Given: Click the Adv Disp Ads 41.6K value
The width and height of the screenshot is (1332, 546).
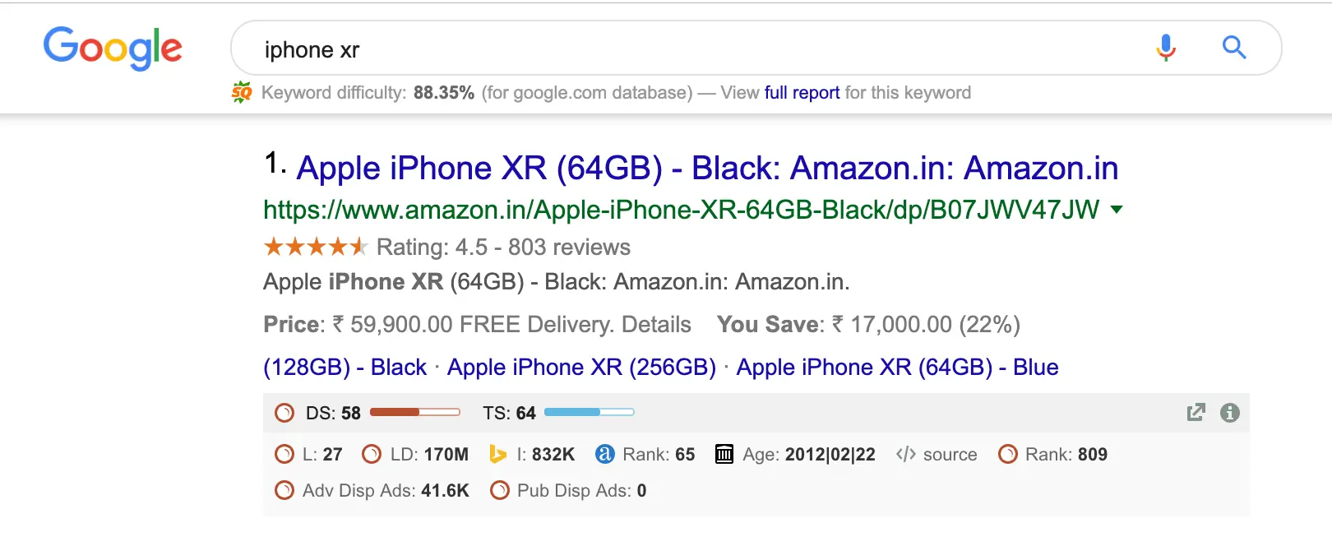Looking at the screenshot, I should coord(445,491).
